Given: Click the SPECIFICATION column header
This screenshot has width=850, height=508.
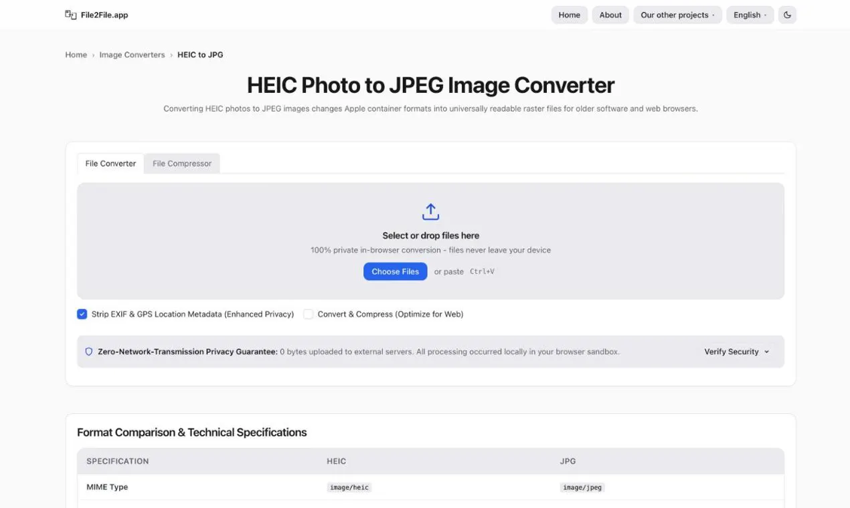Looking at the screenshot, I should [118, 461].
